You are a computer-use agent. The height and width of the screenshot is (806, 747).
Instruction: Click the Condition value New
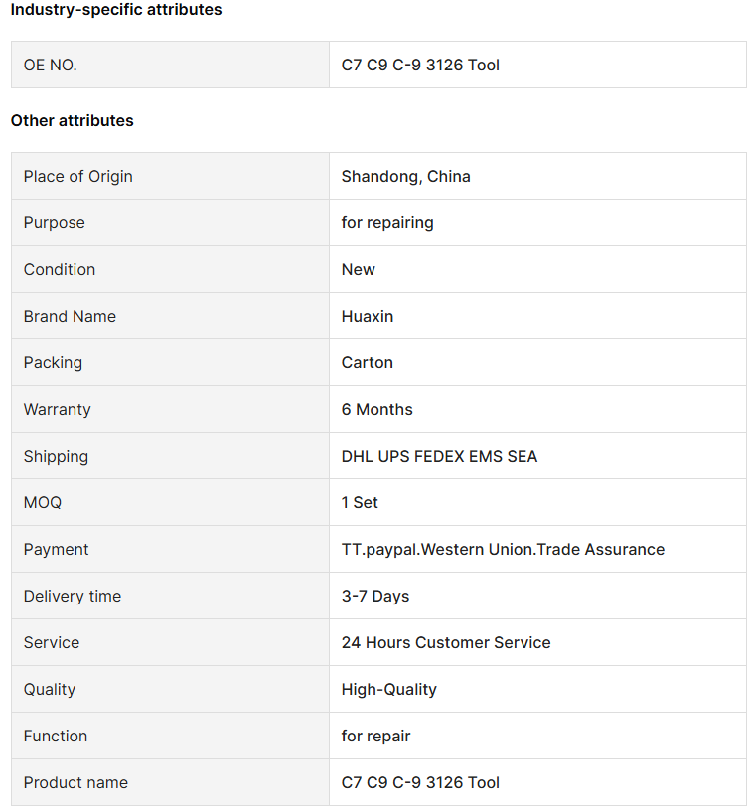coord(359,269)
